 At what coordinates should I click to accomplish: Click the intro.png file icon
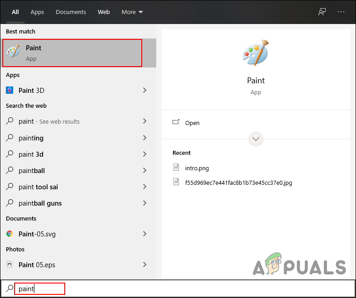click(176, 167)
